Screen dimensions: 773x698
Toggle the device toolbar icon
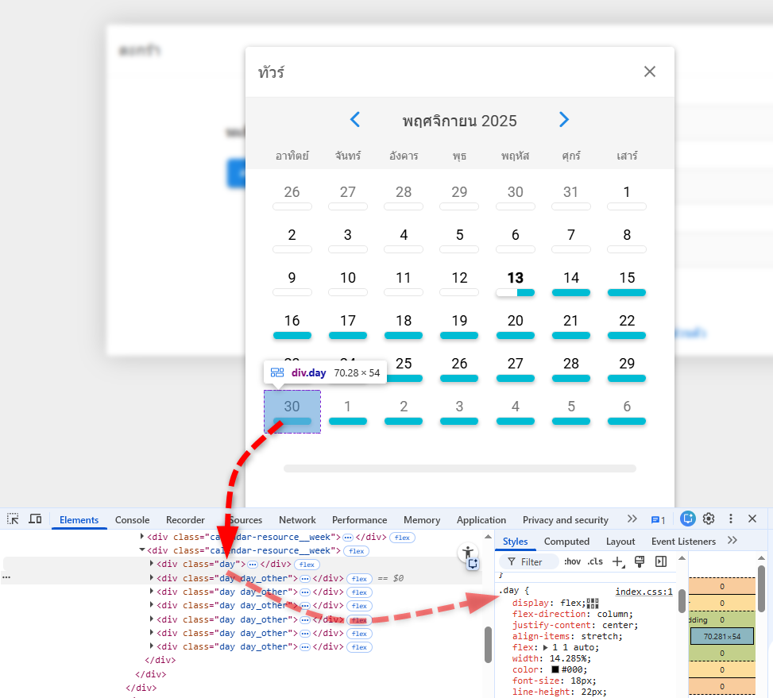[x=35, y=519]
